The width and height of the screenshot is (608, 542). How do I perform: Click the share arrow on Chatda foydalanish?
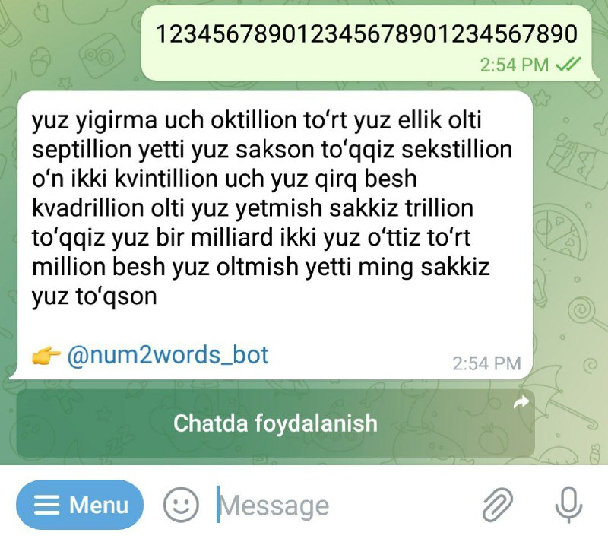pyautogui.click(x=521, y=403)
